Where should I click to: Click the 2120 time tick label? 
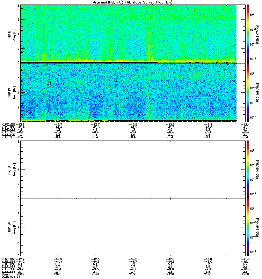tap(170, 274)
